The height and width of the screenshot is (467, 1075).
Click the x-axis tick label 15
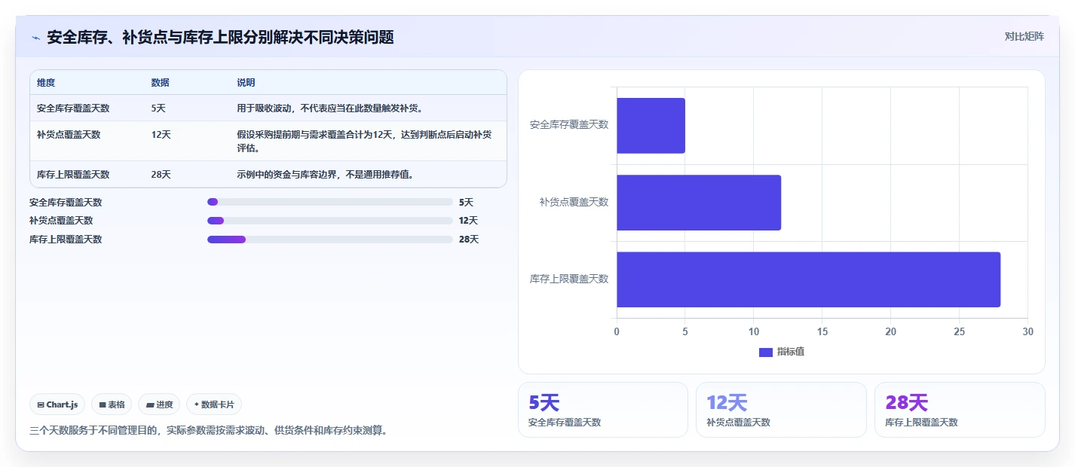[822, 332]
